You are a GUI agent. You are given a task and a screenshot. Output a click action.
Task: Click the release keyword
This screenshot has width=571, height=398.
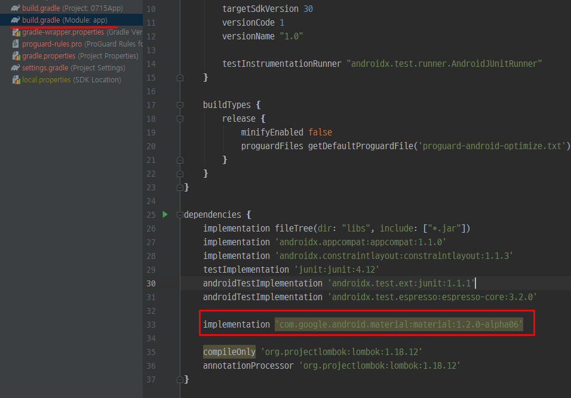239,119
